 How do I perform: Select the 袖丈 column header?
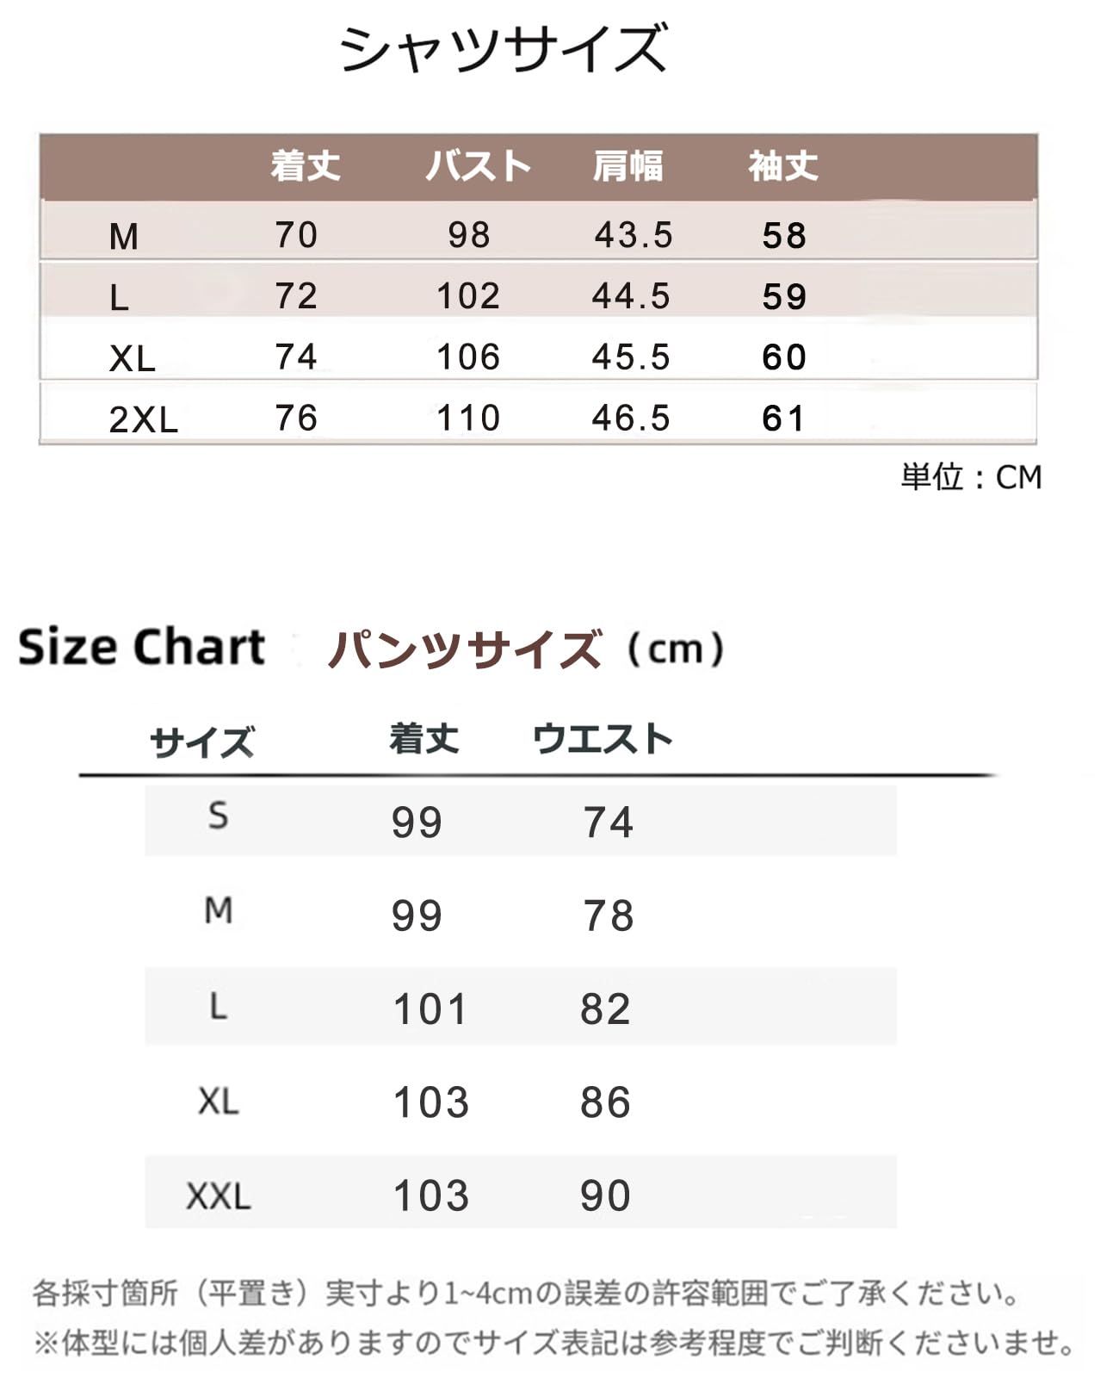pos(782,166)
